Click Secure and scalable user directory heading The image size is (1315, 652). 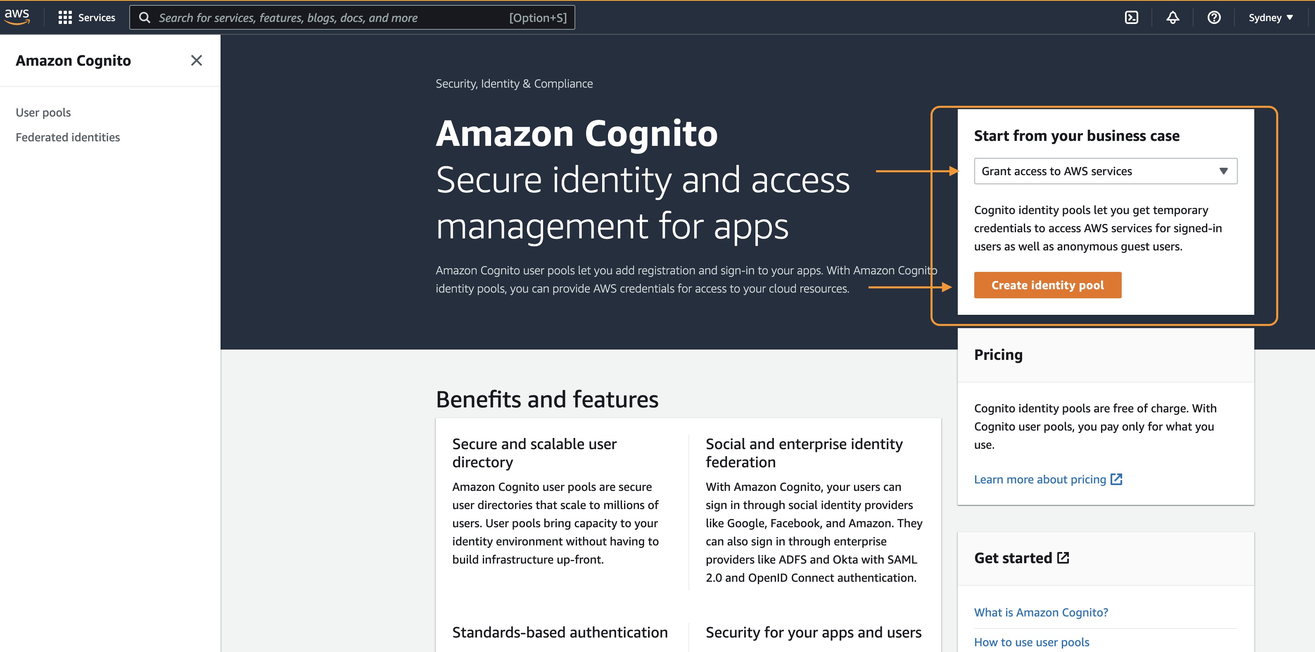click(x=534, y=452)
